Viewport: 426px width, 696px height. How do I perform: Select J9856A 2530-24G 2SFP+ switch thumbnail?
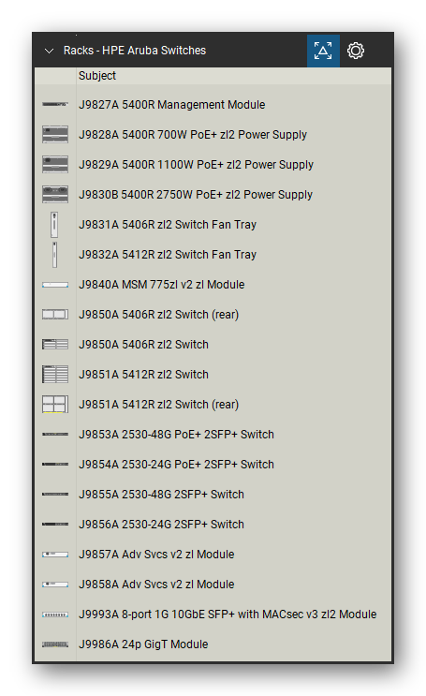point(55,525)
